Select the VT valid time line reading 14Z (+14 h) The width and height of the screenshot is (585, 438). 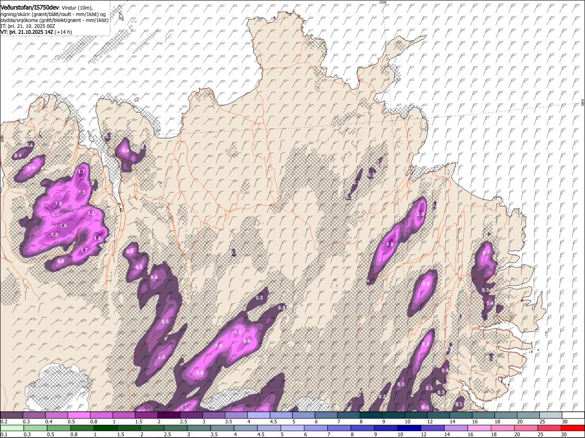tap(36, 32)
